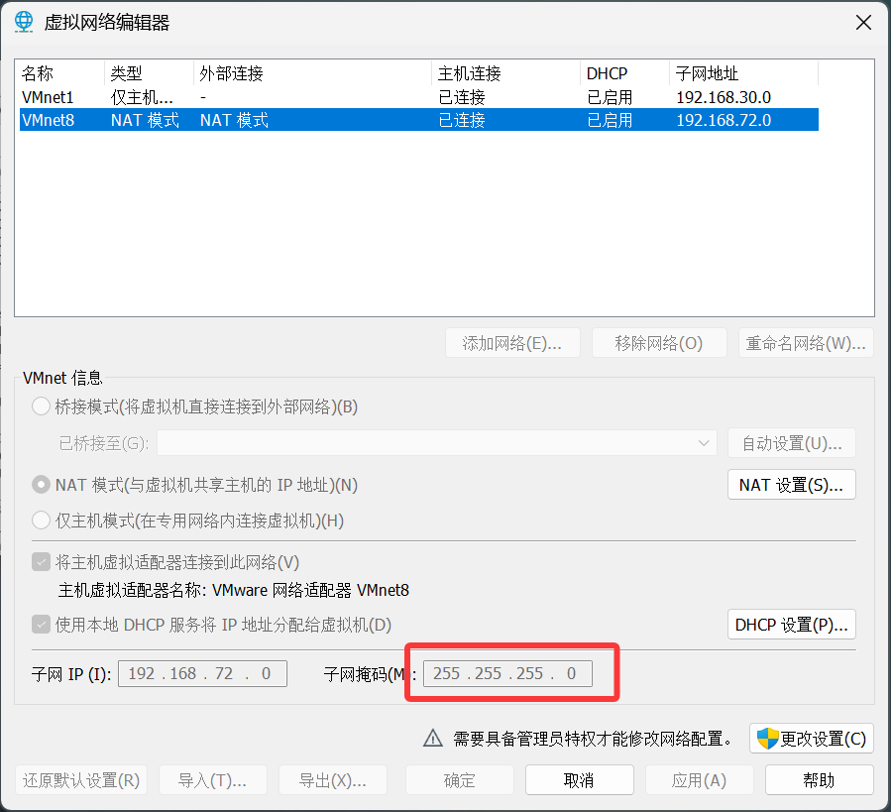Select the VMnet1 row
Image resolution: width=891 pixels, height=812 pixels.
coord(419,97)
